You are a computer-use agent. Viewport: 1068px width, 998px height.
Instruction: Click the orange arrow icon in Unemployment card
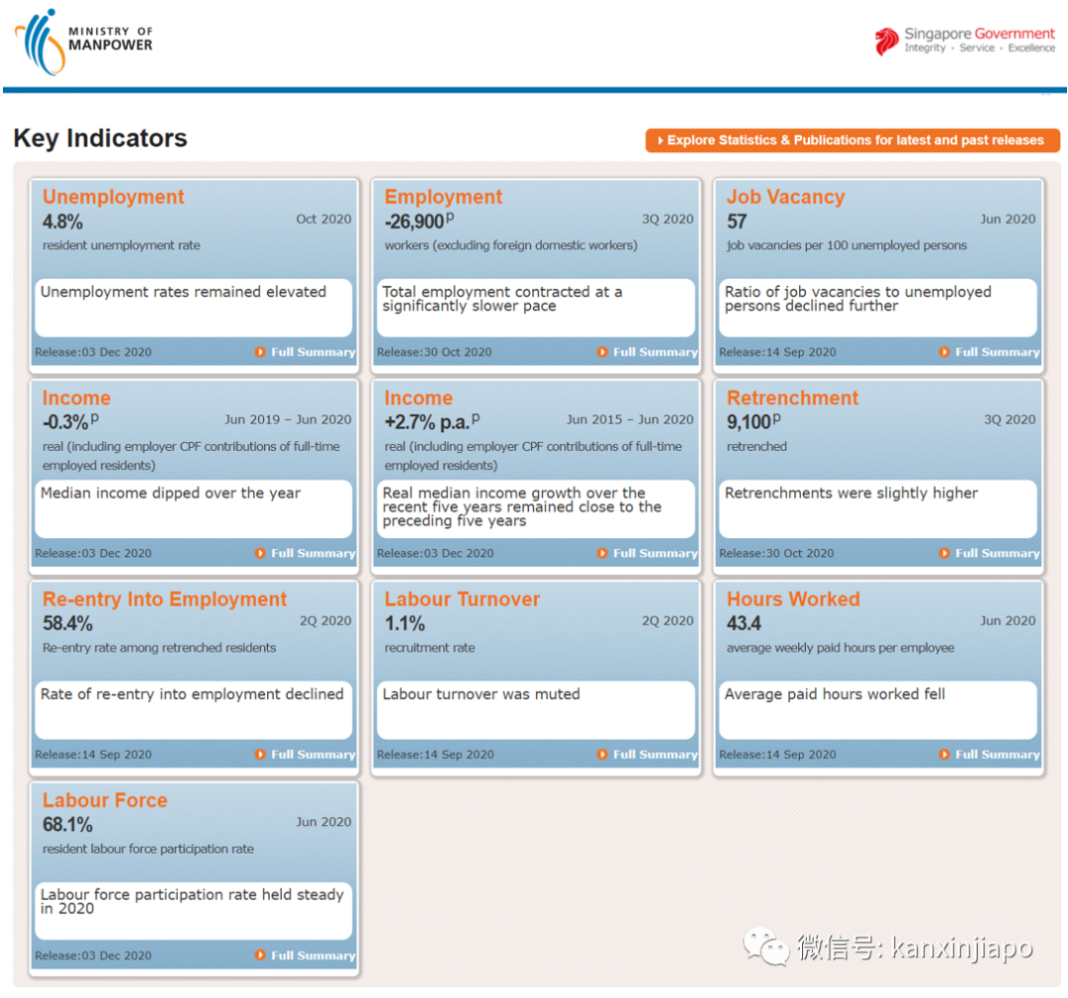point(260,352)
